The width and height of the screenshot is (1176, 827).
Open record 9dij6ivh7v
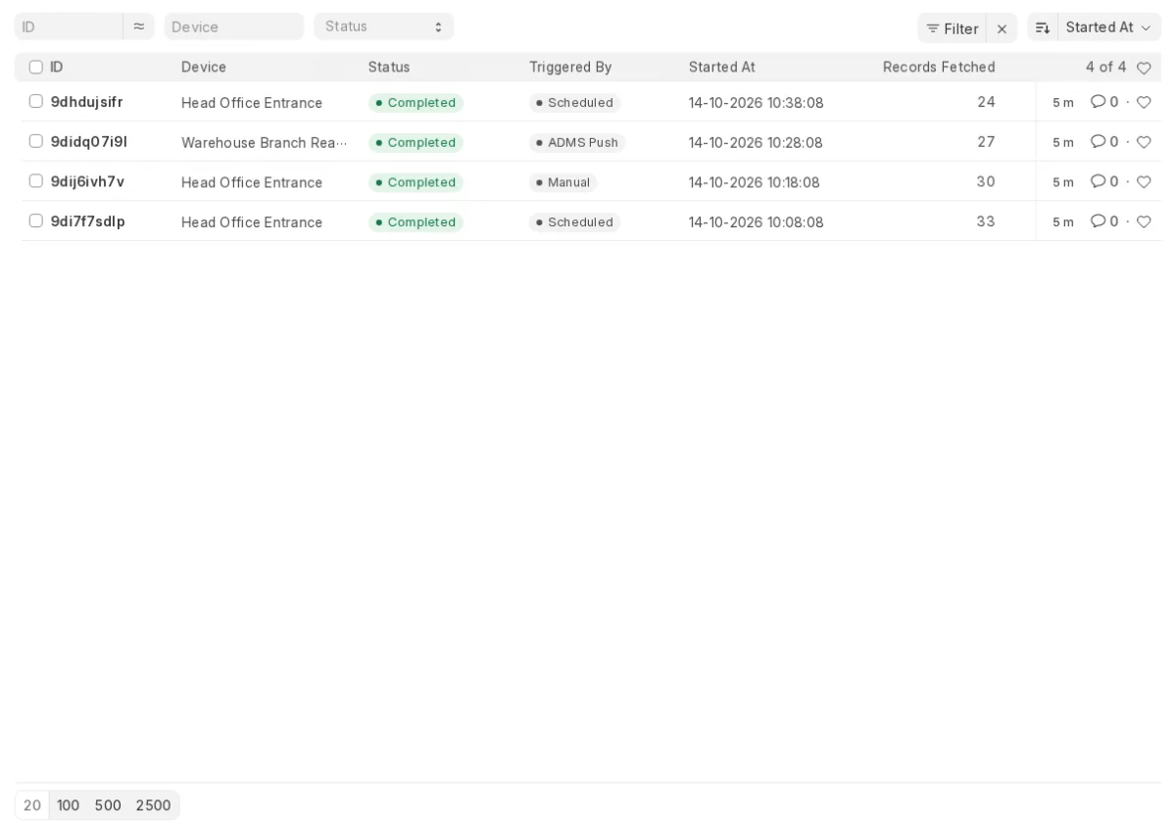click(x=88, y=182)
